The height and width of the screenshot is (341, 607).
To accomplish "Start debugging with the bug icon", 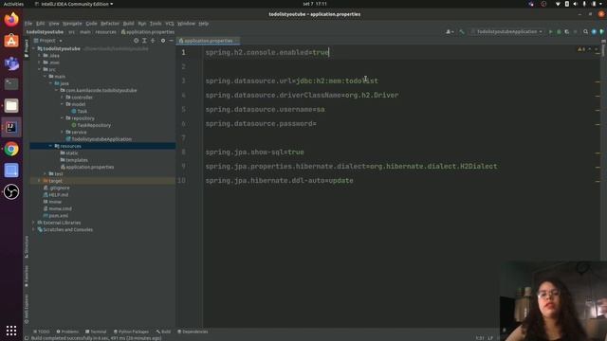I will [559, 31].
